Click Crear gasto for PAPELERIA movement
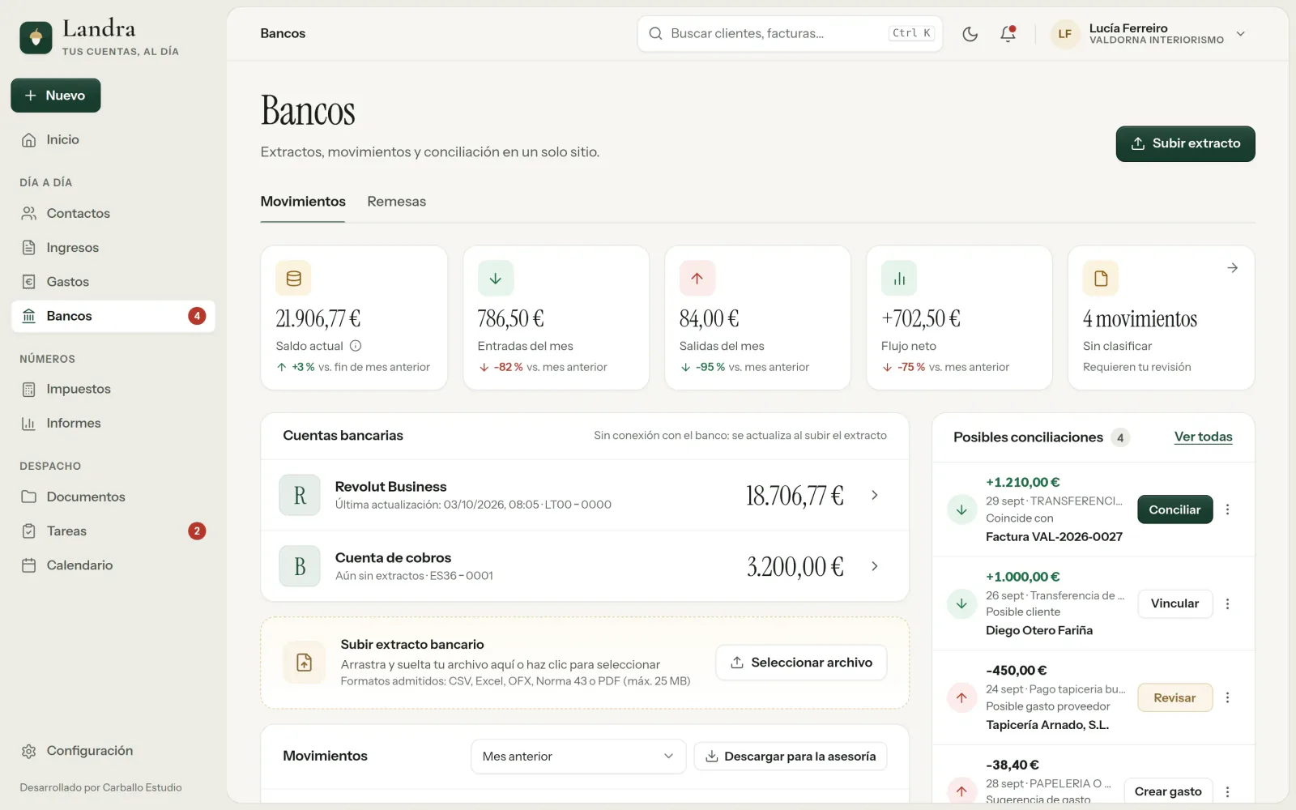This screenshot has height=810, width=1296. pyautogui.click(x=1168, y=791)
